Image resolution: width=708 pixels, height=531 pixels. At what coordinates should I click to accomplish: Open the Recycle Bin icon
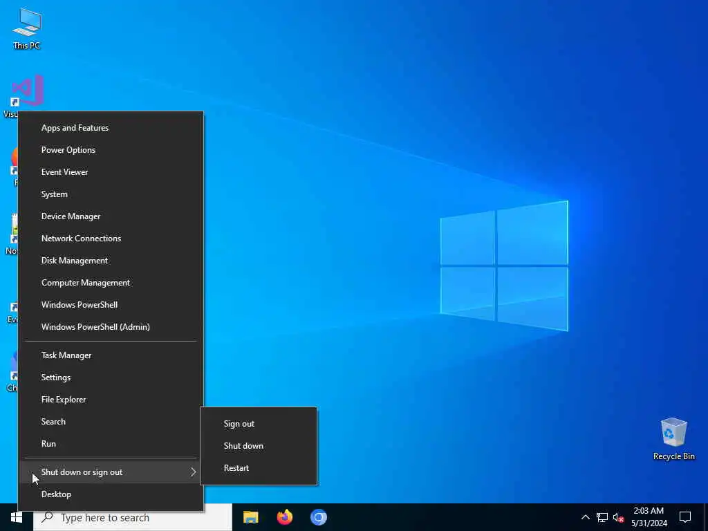[x=673, y=439]
